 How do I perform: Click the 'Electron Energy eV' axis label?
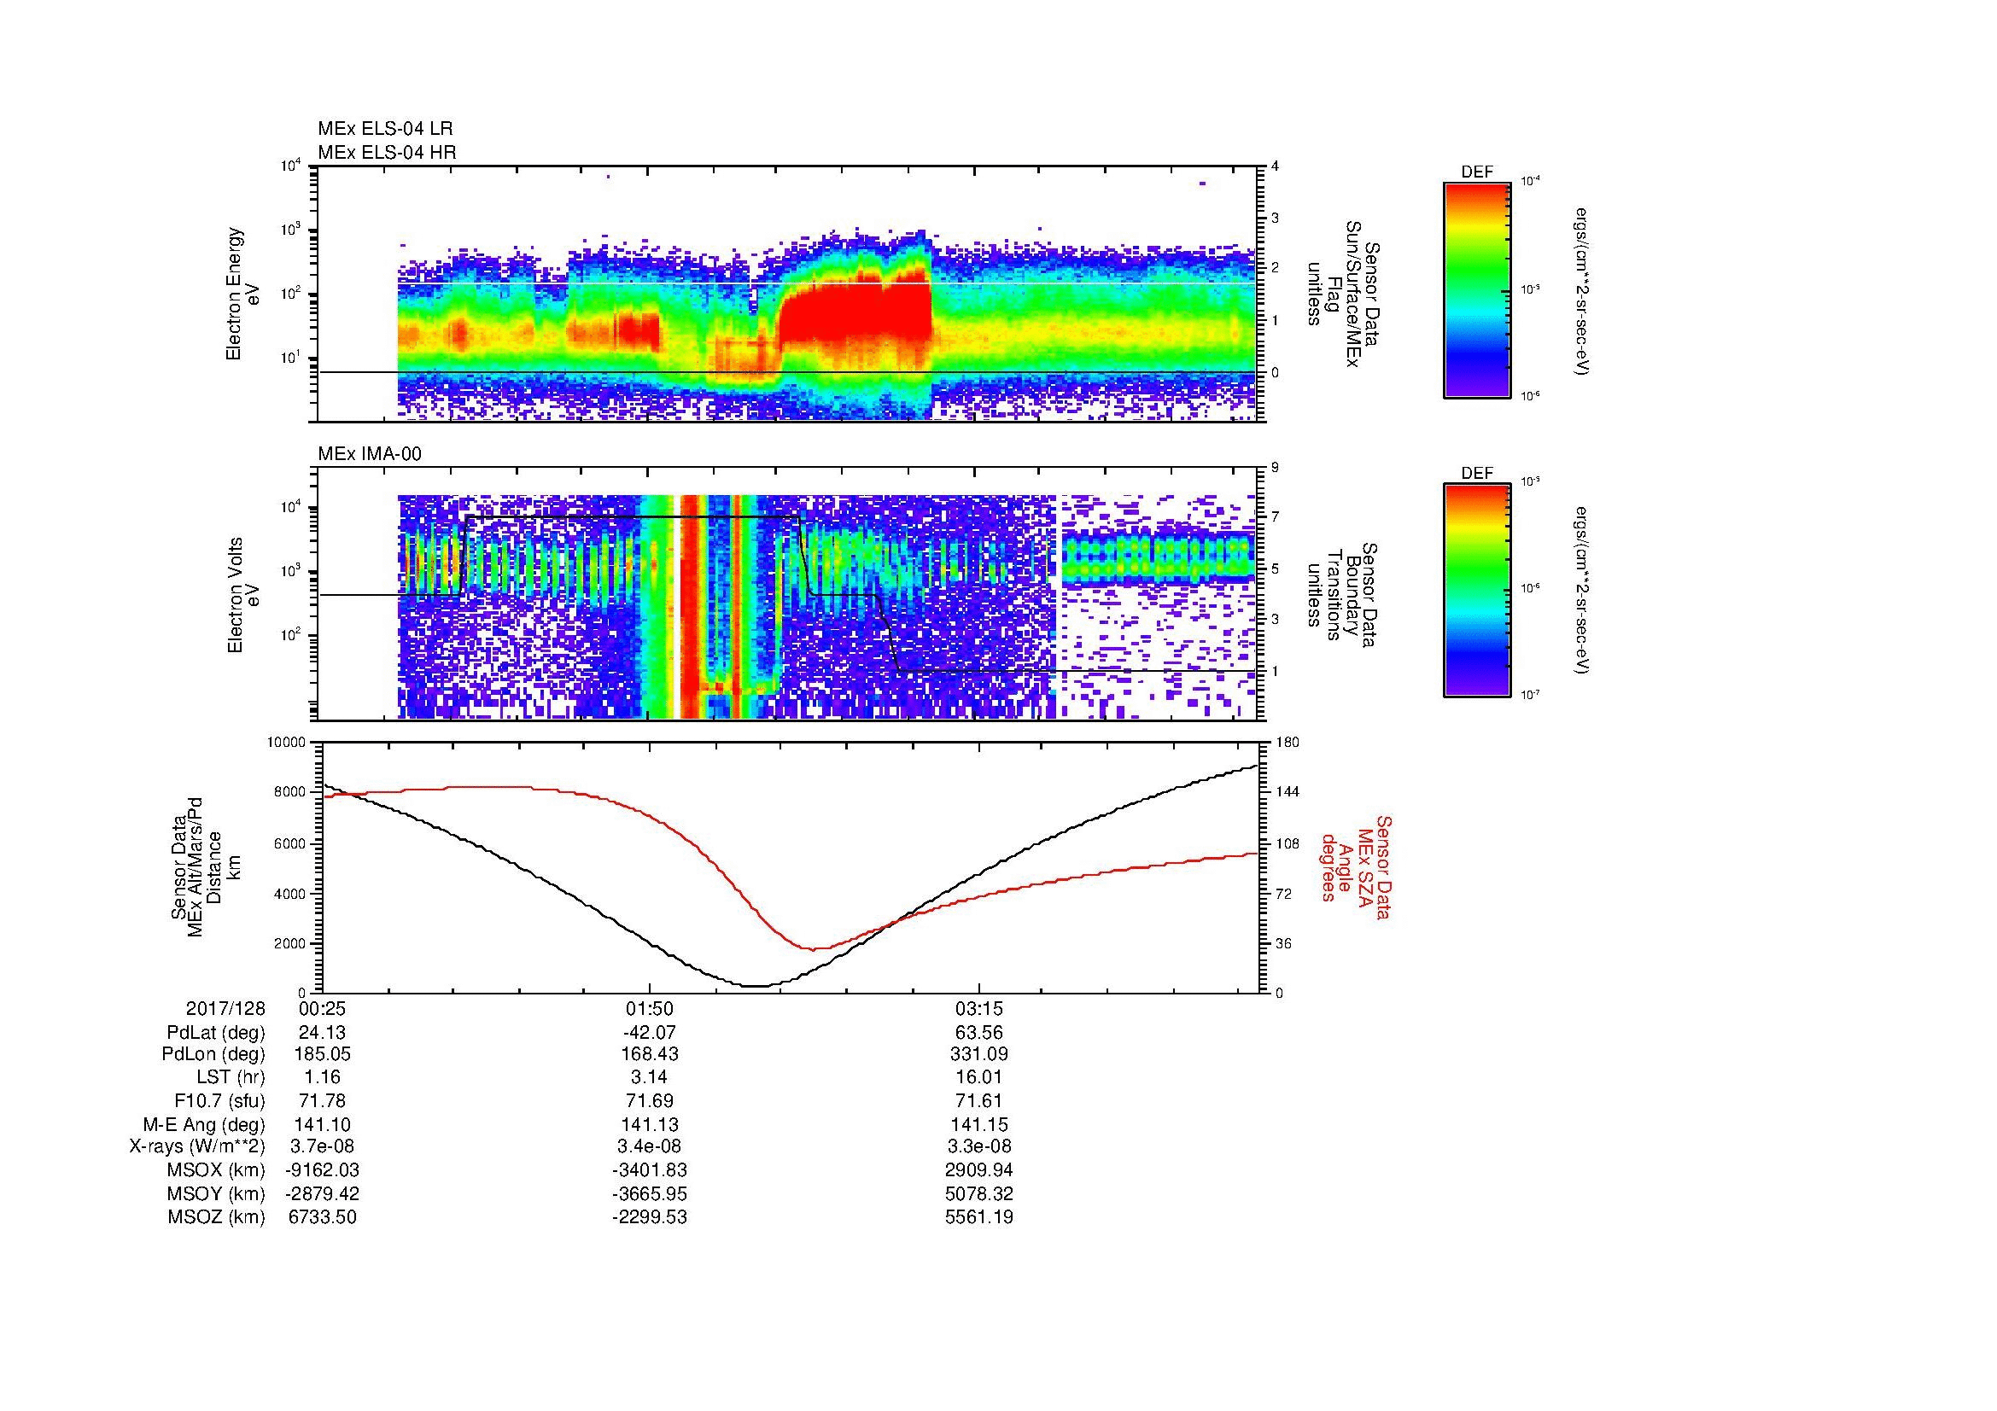(243, 294)
